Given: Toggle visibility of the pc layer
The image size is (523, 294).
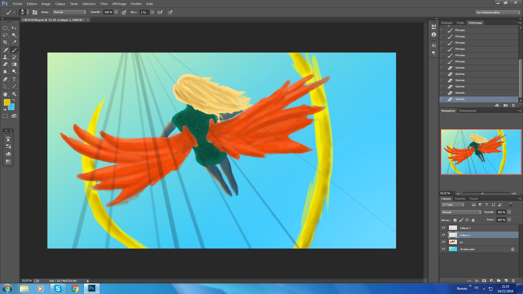Looking at the screenshot, I should (x=443, y=242).
